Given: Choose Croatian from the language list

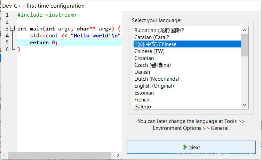Looking at the screenshot, I should pyautogui.click(x=187, y=58).
